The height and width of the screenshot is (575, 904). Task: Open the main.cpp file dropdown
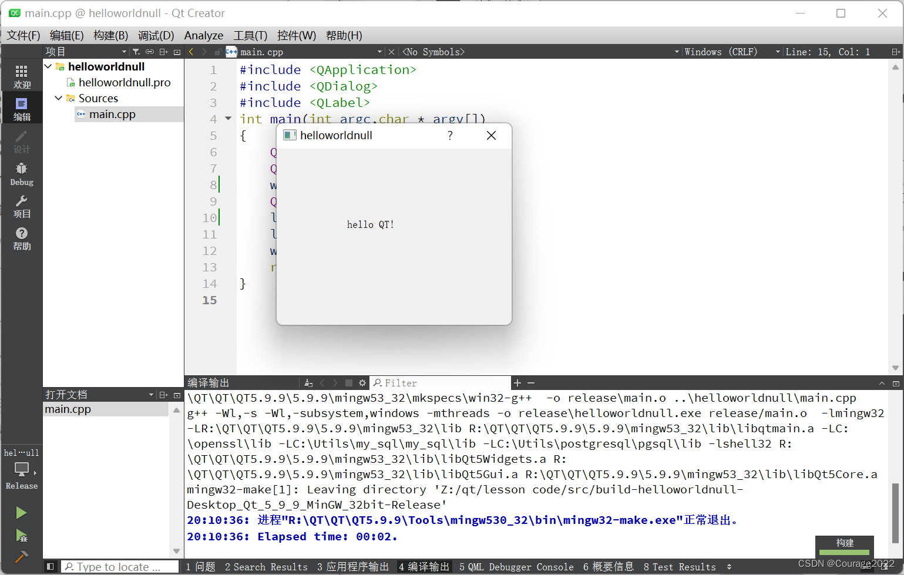tap(380, 52)
